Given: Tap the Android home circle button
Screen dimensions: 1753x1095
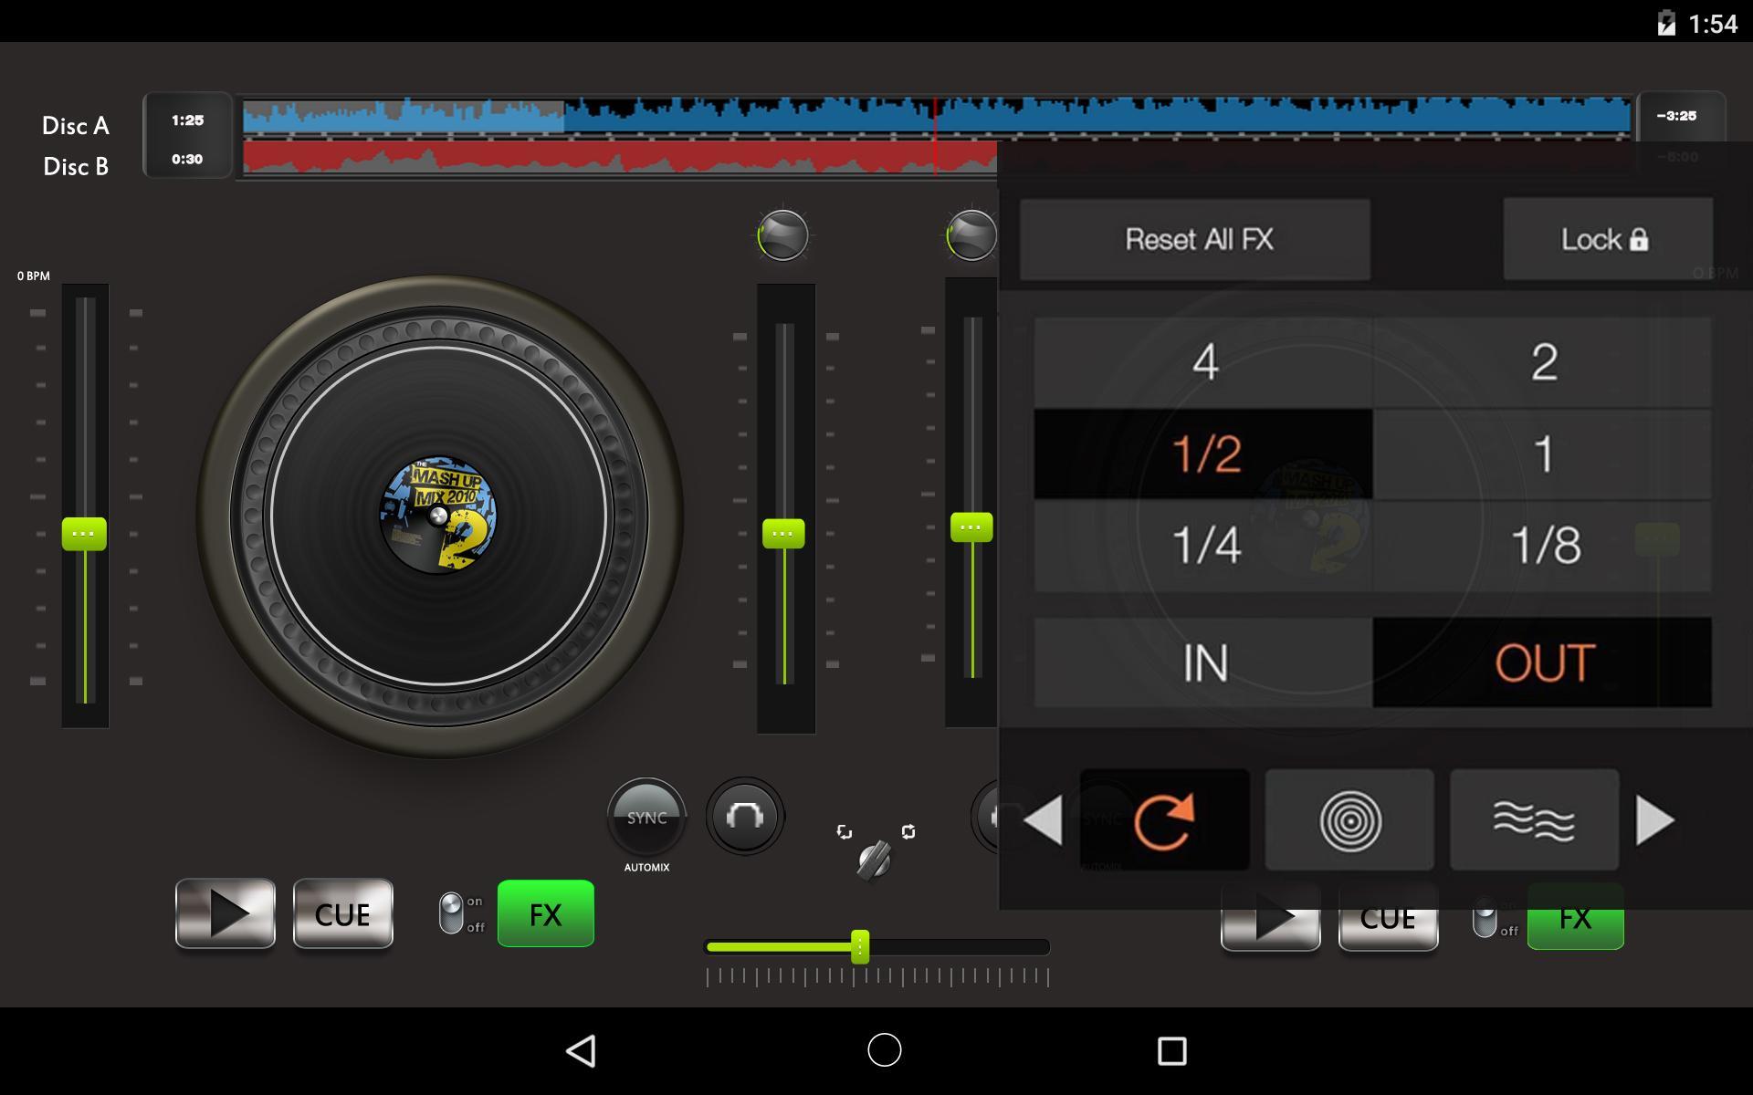Looking at the screenshot, I should [x=884, y=1050].
